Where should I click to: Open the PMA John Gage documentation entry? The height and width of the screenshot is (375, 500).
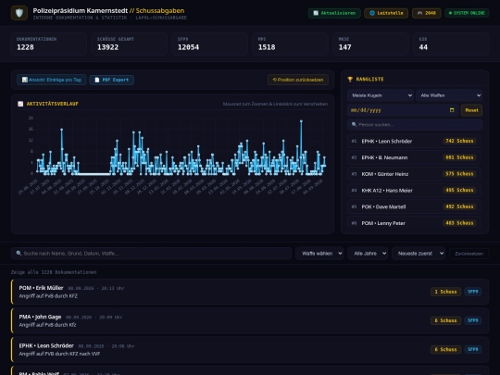click(250, 320)
